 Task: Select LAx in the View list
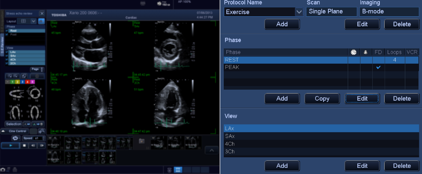pos(321,129)
